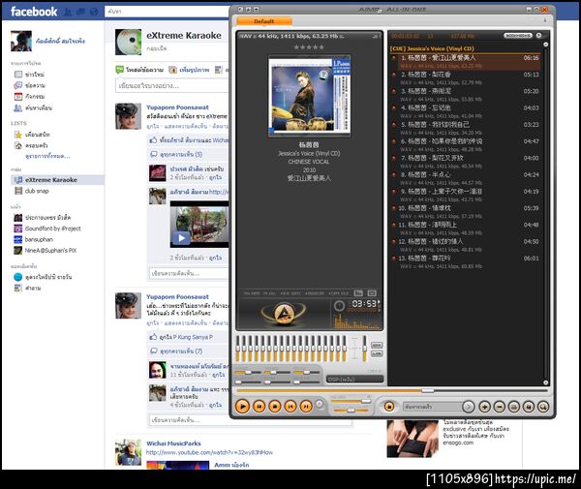Click the write-something post box on Facebook
This screenshot has width=581, height=489.
pyautogui.click(x=172, y=85)
